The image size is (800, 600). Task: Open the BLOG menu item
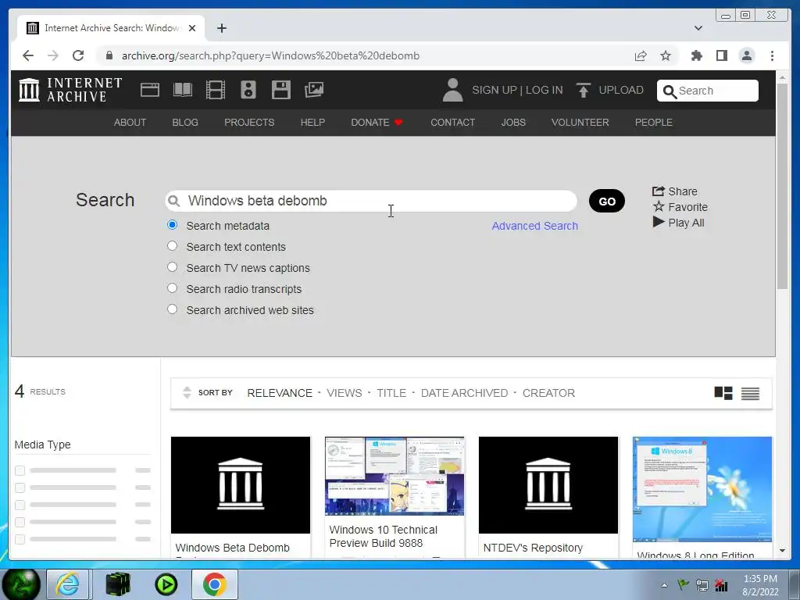click(185, 123)
